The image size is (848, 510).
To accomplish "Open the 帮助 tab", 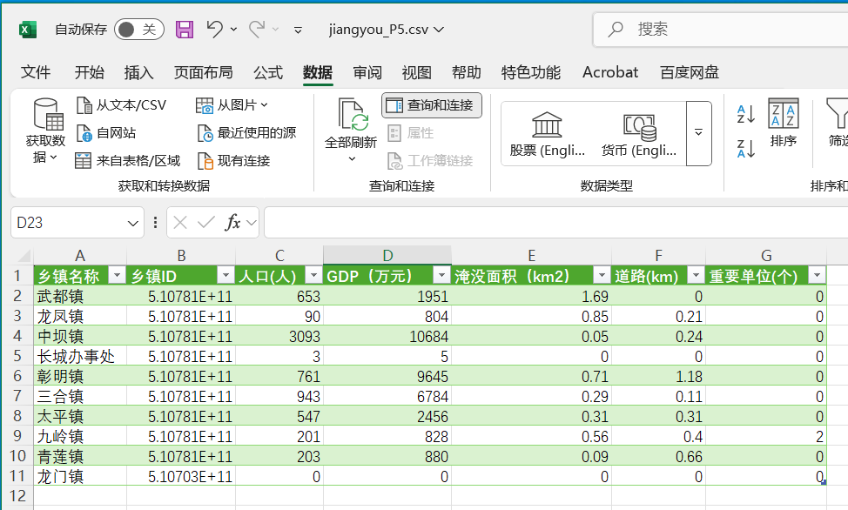I will (x=466, y=72).
